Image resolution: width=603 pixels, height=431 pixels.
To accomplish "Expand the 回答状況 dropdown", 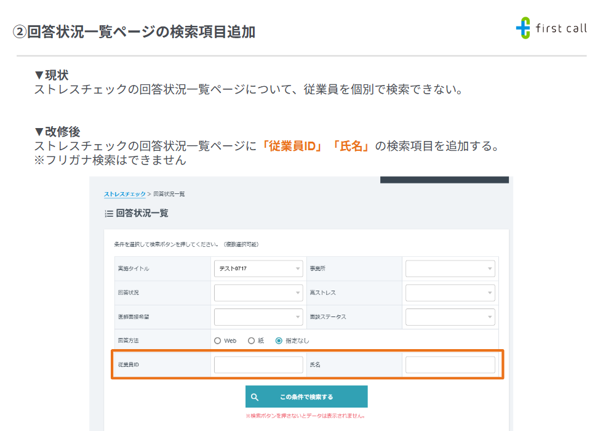I will coord(258,292).
